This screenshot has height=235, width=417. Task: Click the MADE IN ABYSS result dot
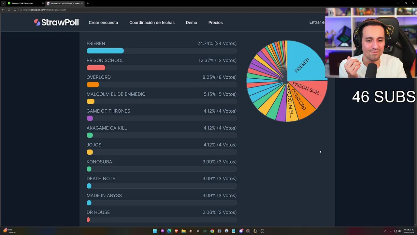[x=89, y=203]
